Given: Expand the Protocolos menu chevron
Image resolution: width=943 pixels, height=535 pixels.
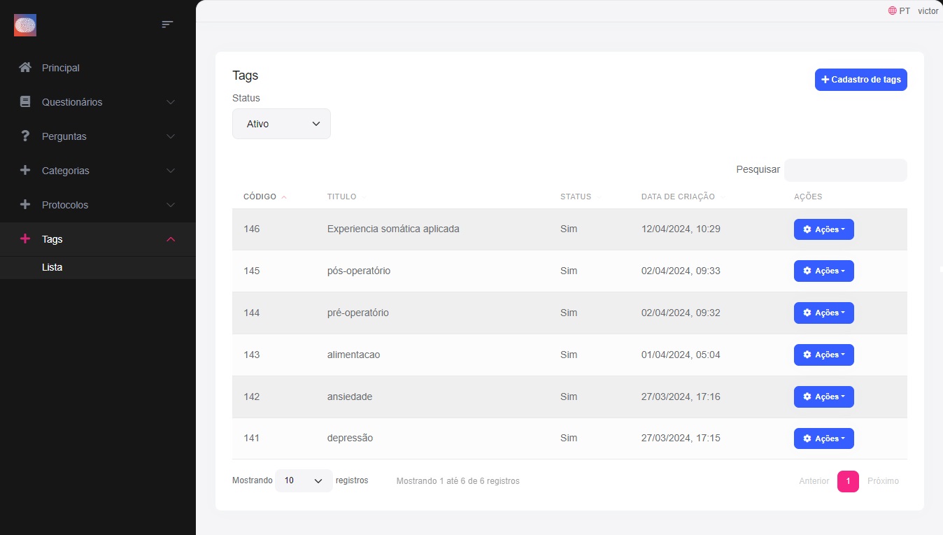Looking at the screenshot, I should [171, 205].
